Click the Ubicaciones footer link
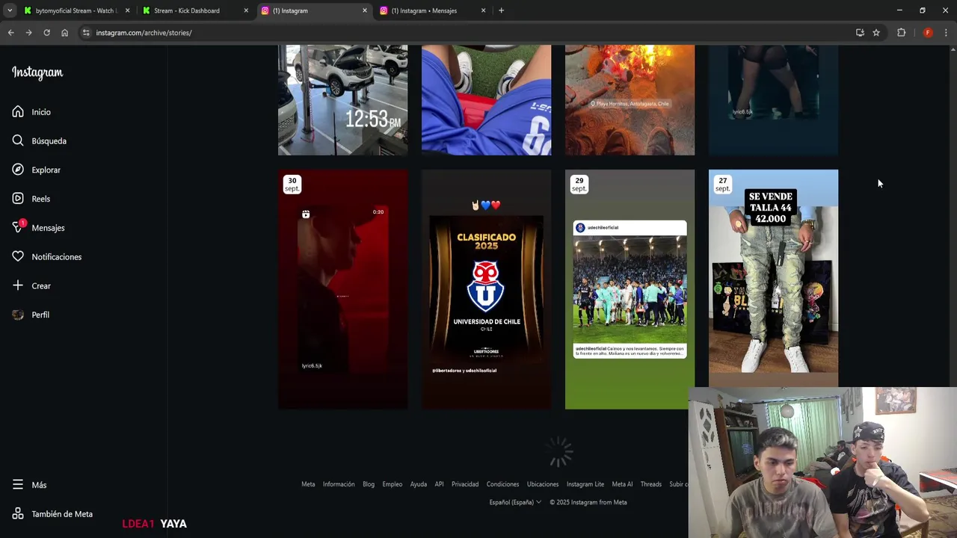The image size is (957, 538). point(543,484)
